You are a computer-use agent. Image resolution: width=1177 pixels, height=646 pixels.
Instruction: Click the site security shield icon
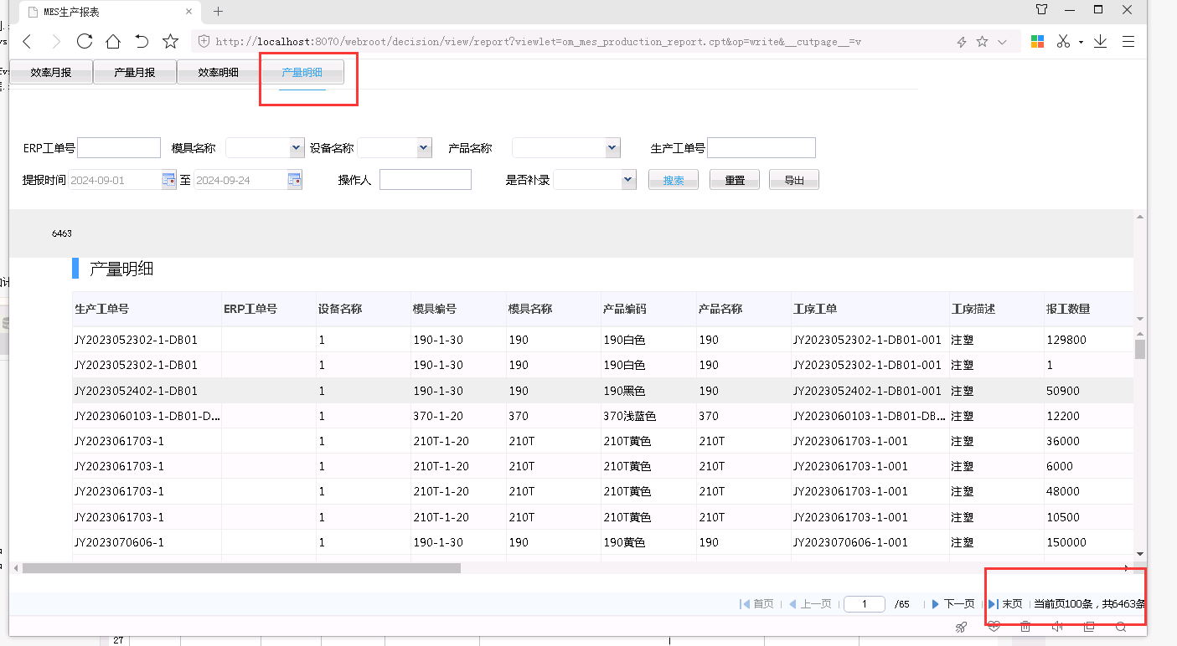click(x=203, y=41)
